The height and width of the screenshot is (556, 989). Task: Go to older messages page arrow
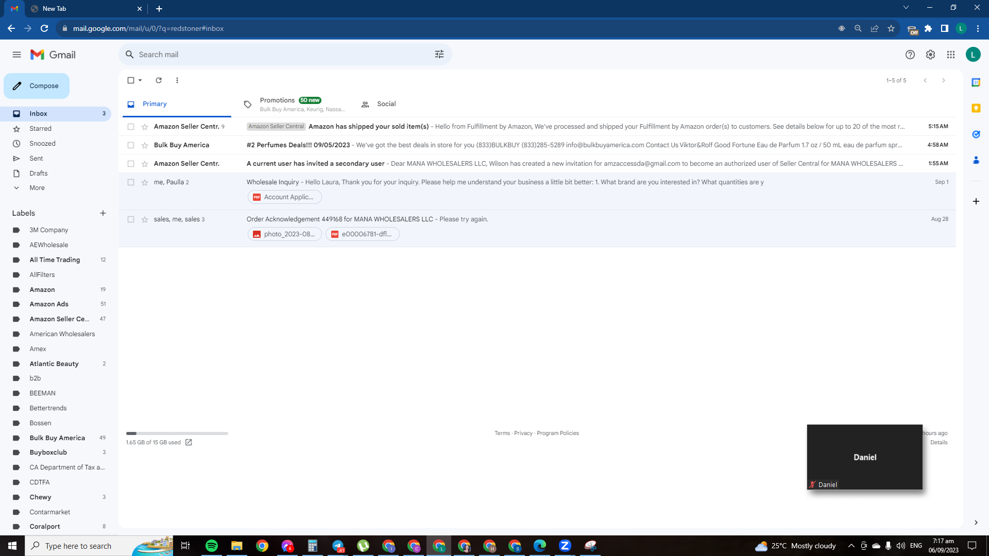point(944,80)
